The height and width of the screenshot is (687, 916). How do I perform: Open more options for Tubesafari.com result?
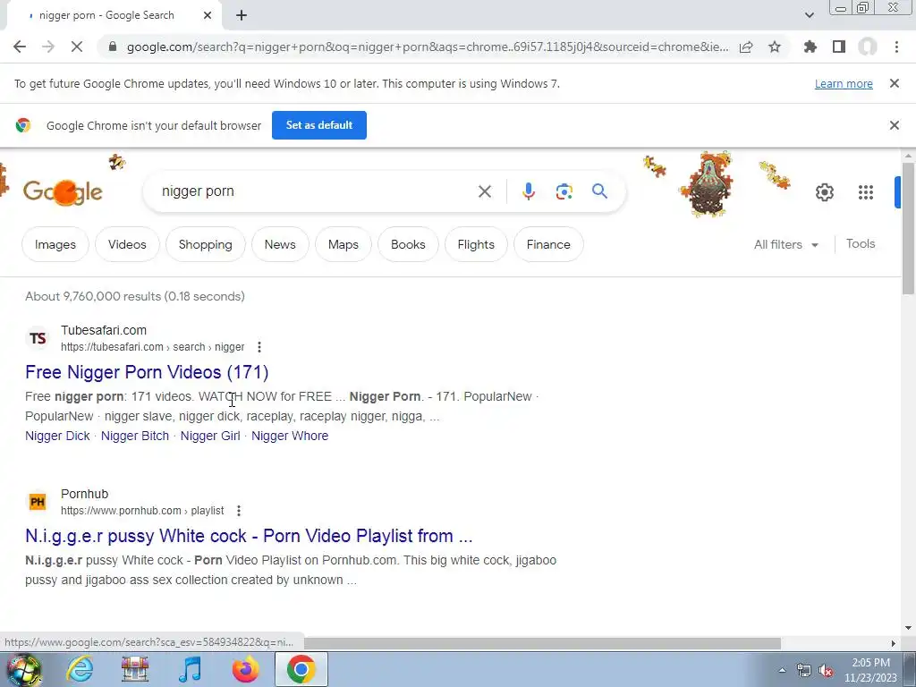(259, 347)
